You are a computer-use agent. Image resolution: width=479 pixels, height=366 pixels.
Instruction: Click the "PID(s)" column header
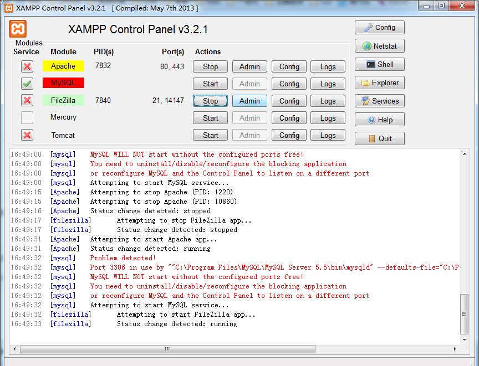pos(104,52)
